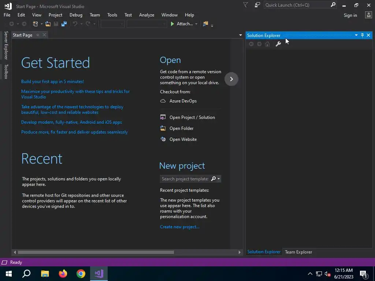Focus the Search project templates field
Viewport: 375px width, 281px height.
click(x=185, y=179)
